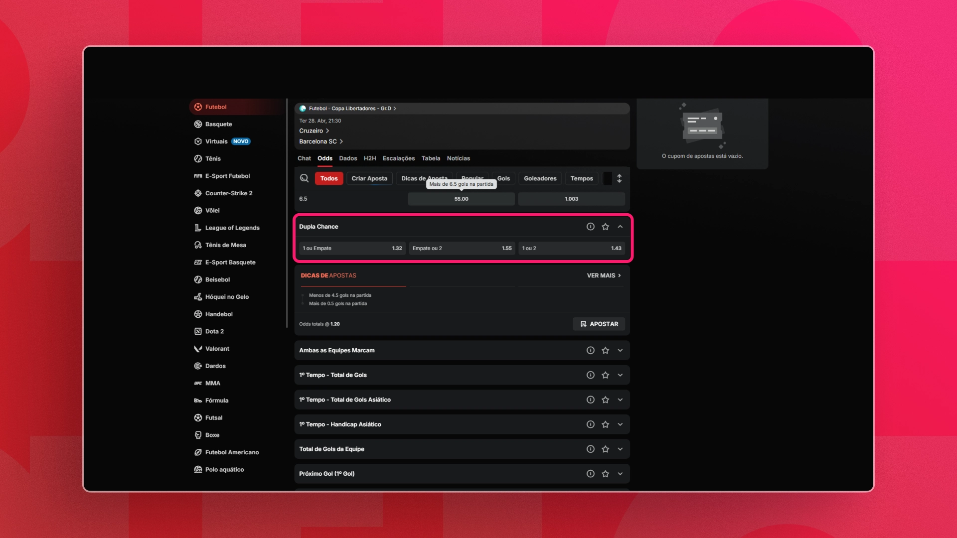Star the Próximo Gol (1º Gol) market

(x=606, y=474)
